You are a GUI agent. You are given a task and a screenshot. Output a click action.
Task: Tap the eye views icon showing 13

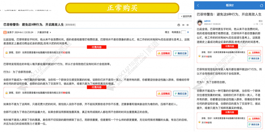point(254,24)
